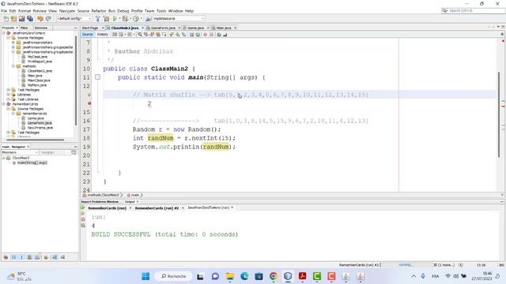Select main(String[] args) in Navigator
The width and height of the screenshot is (506, 284).
click(x=32, y=163)
